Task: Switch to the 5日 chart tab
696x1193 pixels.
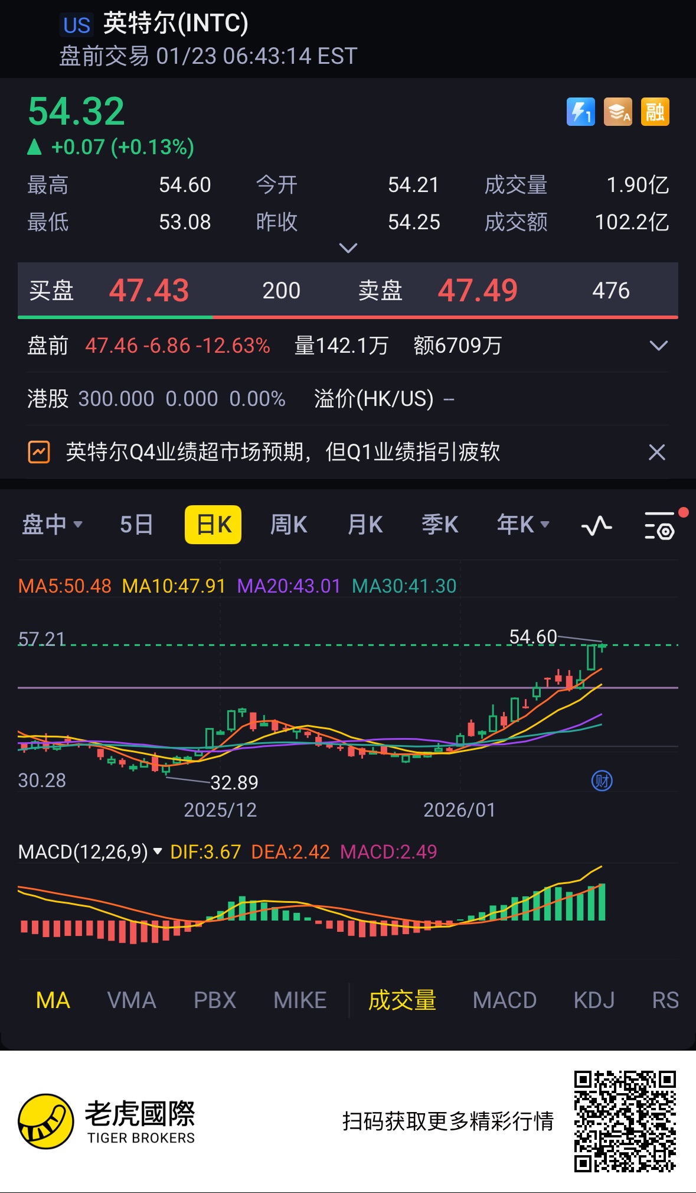Action: 136,524
